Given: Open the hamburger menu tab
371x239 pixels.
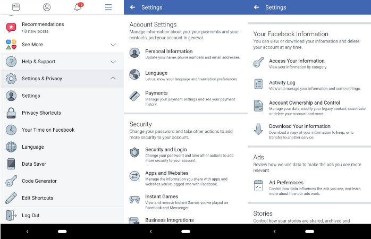Looking at the screenshot, I should coord(108,7).
